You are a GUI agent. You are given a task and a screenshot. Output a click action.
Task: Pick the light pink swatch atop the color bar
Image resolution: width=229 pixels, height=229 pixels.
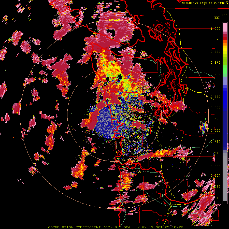point(225,27)
